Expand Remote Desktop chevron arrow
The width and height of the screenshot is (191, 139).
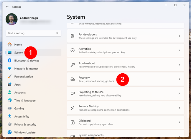pyautogui.click(x=179, y=108)
